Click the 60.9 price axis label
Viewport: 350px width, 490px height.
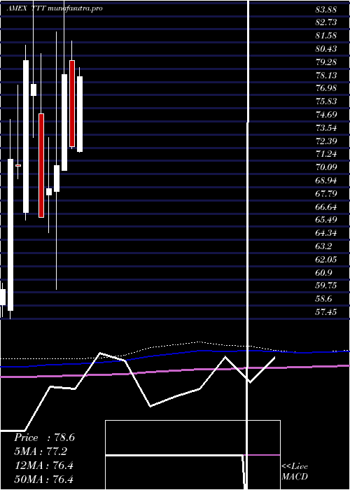[323, 273]
